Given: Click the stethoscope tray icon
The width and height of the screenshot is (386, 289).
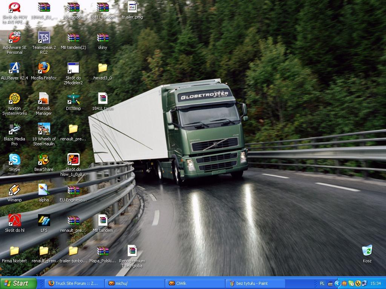Looking at the screenshot, I should (358, 284).
